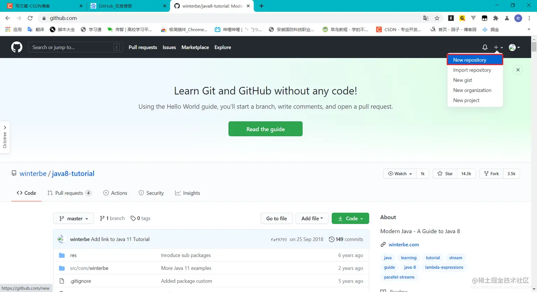Open winterbe user profile link

point(33,174)
